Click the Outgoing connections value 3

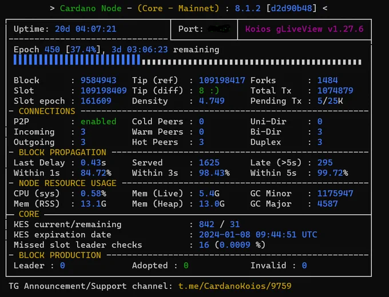[83, 142]
